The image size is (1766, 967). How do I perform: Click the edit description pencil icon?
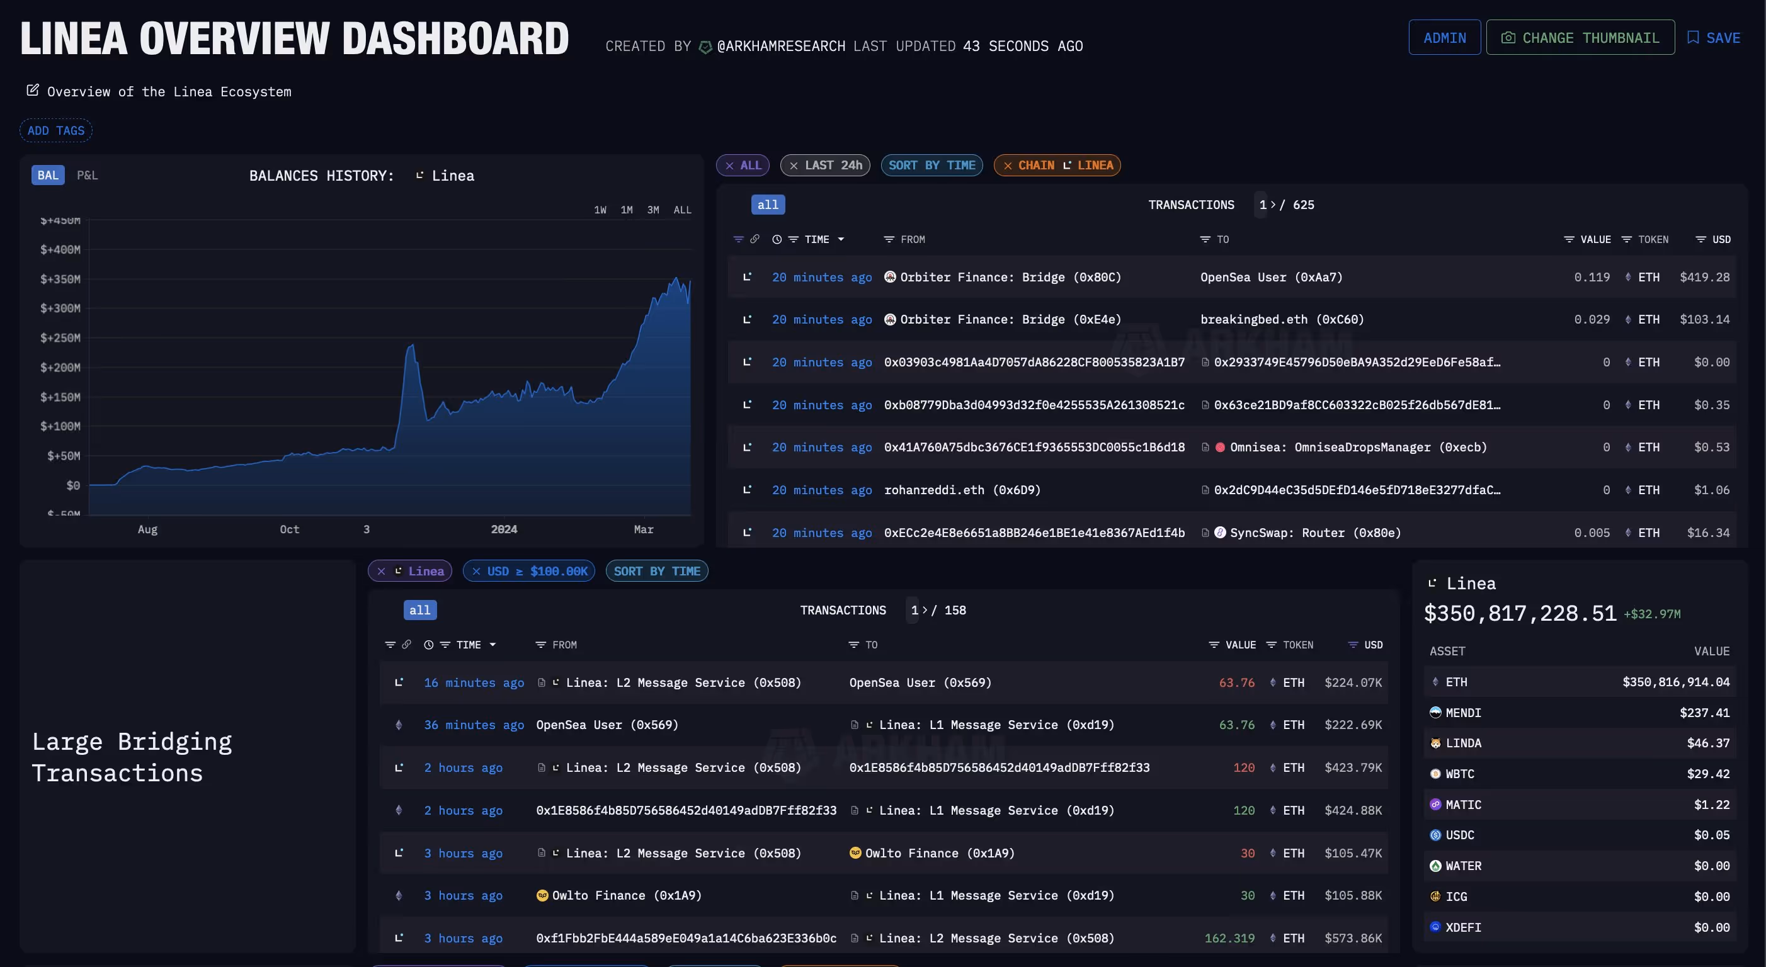pyautogui.click(x=32, y=91)
